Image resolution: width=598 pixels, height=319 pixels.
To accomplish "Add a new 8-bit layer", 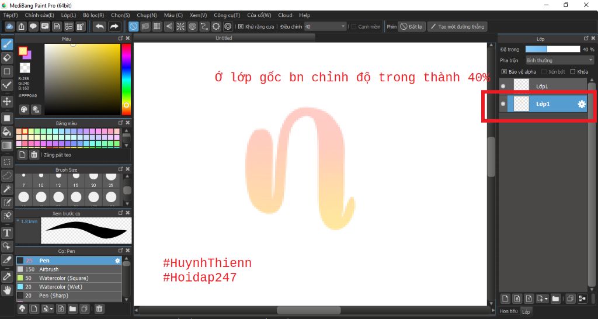I will coord(517,299).
